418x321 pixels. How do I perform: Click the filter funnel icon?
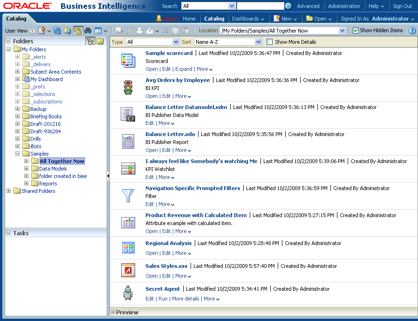(128, 195)
